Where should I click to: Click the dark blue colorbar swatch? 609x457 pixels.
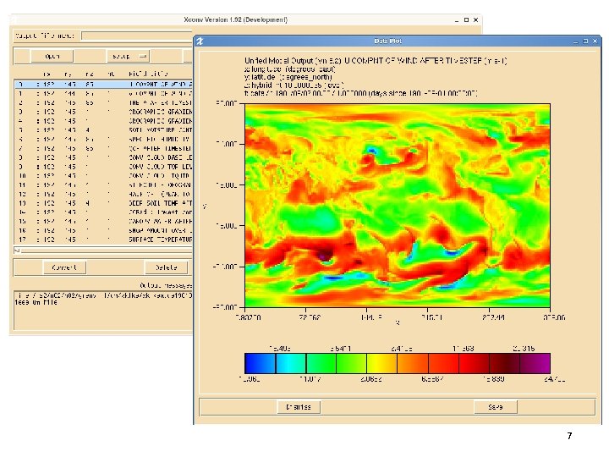tap(260, 363)
